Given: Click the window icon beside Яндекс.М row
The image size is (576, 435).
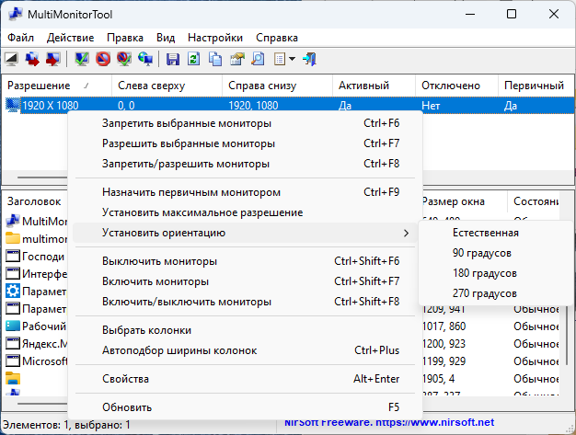Looking at the screenshot, I should coord(13,344).
